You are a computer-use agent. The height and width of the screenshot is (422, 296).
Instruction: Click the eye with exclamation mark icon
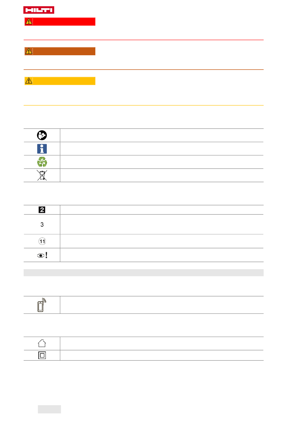click(42, 255)
